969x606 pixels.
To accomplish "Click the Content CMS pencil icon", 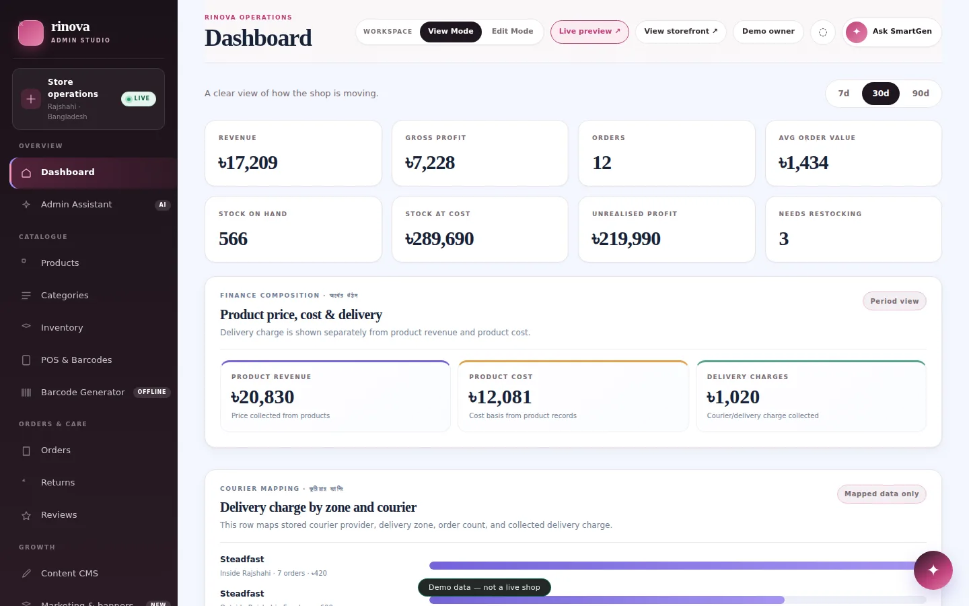I will coord(26,574).
